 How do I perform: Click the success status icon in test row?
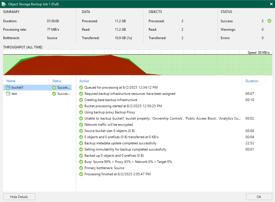point(54,94)
